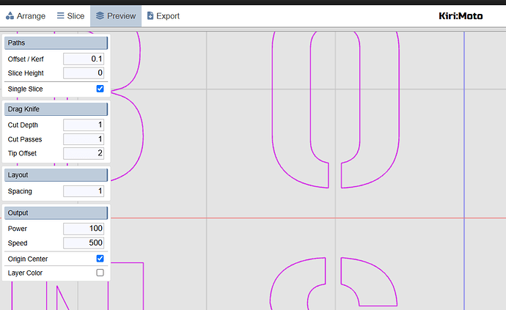Image resolution: width=506 pixels, height=310 pixels.
Task: Edit the Slice Height value field
Action: (x=84, y=73)
